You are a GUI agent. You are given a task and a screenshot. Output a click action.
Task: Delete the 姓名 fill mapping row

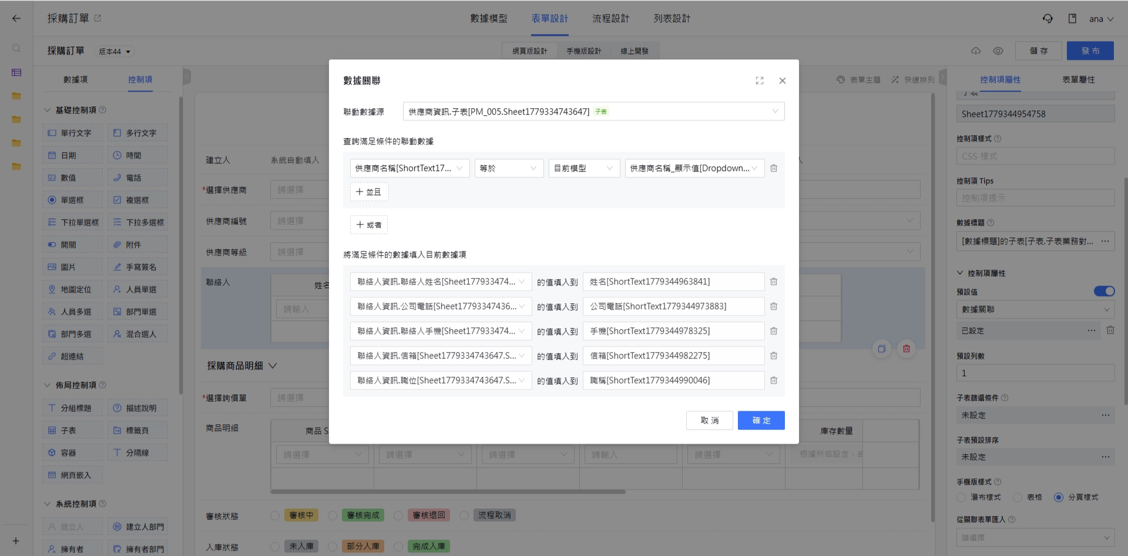(774, 282)
